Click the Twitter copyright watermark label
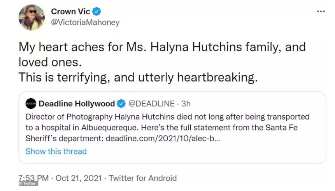335x191 pixels. [28, 183]
